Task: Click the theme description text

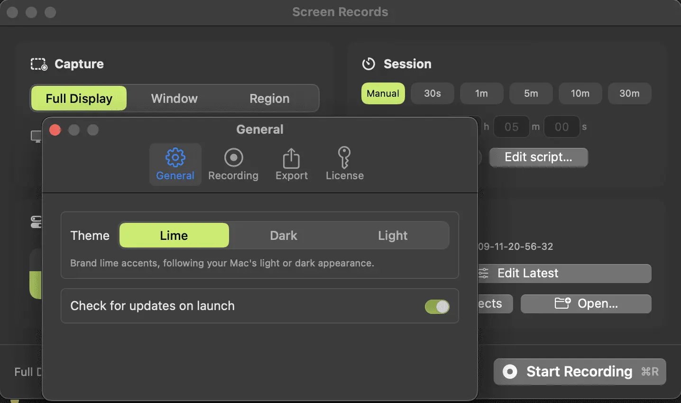Action: point(222,263)
